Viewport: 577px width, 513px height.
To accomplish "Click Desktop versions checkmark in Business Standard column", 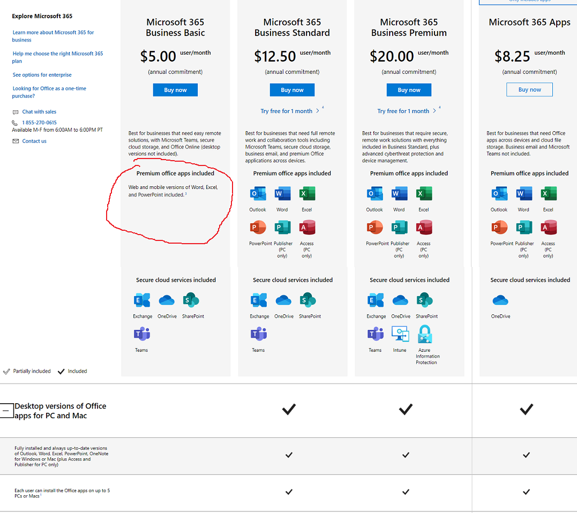I will 289,409.
